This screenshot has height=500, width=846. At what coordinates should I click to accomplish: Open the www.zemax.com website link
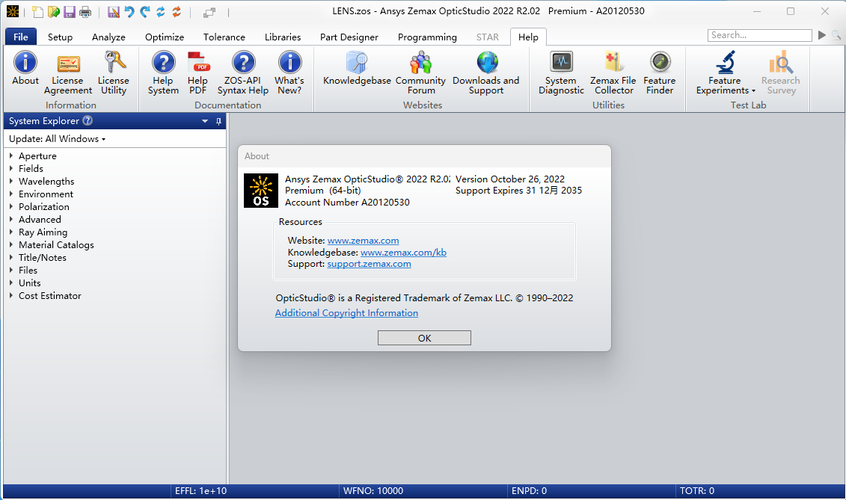[x=363, y=241]
